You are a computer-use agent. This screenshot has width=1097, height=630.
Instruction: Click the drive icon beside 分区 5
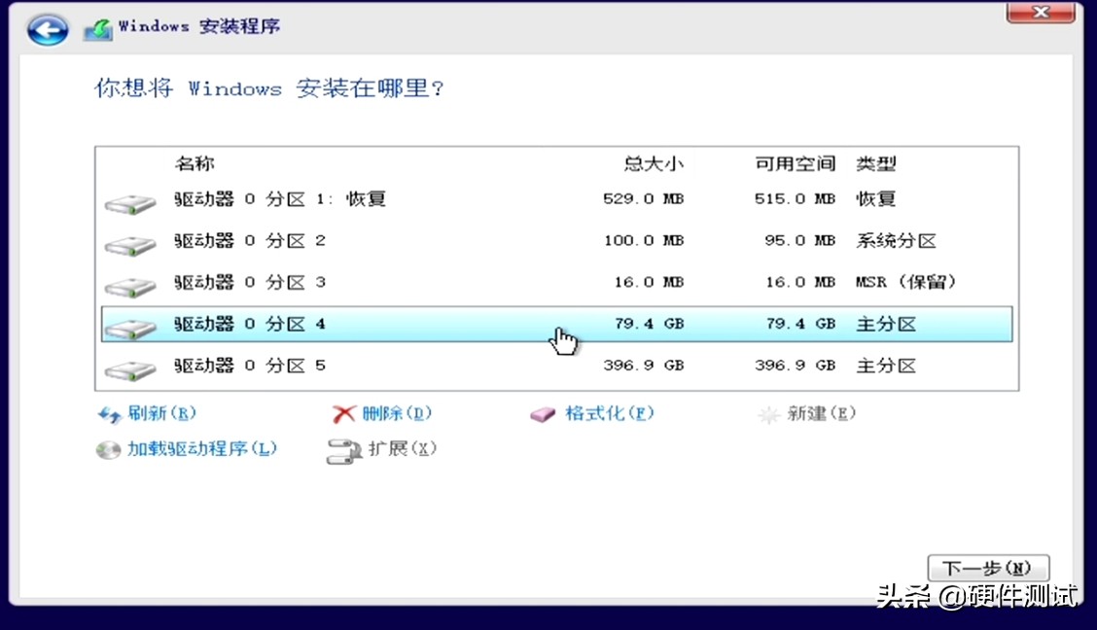coord(129,367)
